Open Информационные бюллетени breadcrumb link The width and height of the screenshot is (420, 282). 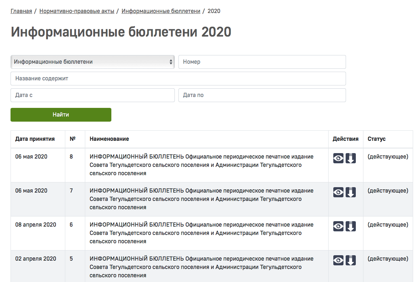[x=161, y=11]
